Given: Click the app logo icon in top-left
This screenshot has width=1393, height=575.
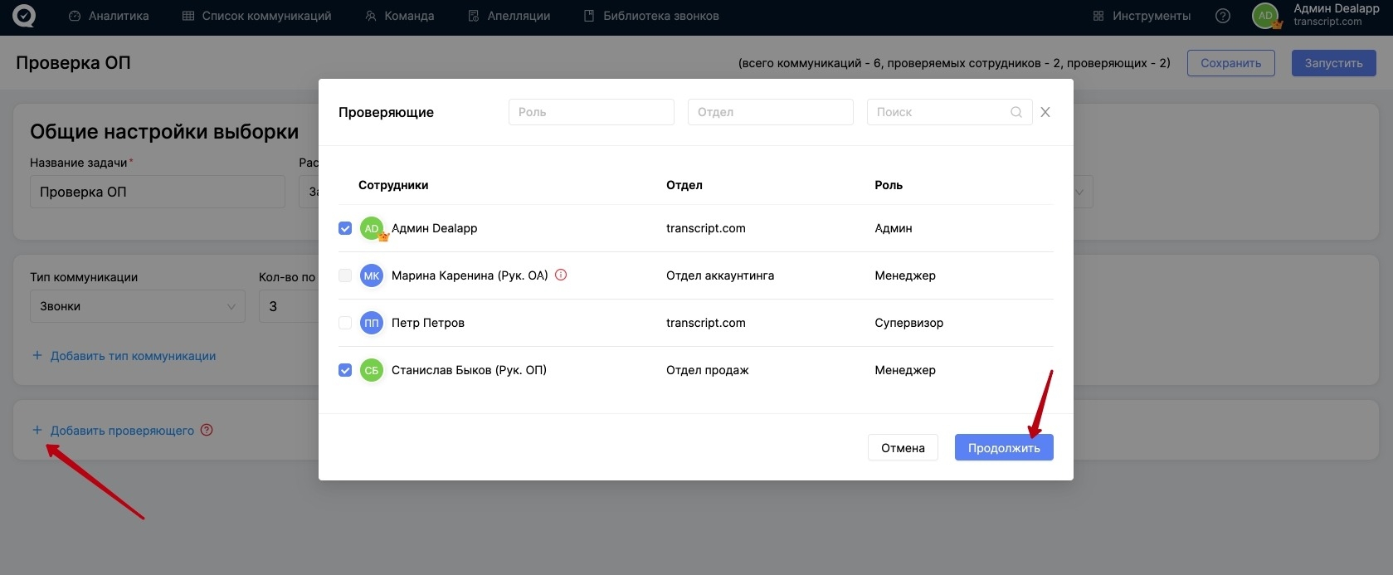Looking at the screenshot, I should coord(24,16).
